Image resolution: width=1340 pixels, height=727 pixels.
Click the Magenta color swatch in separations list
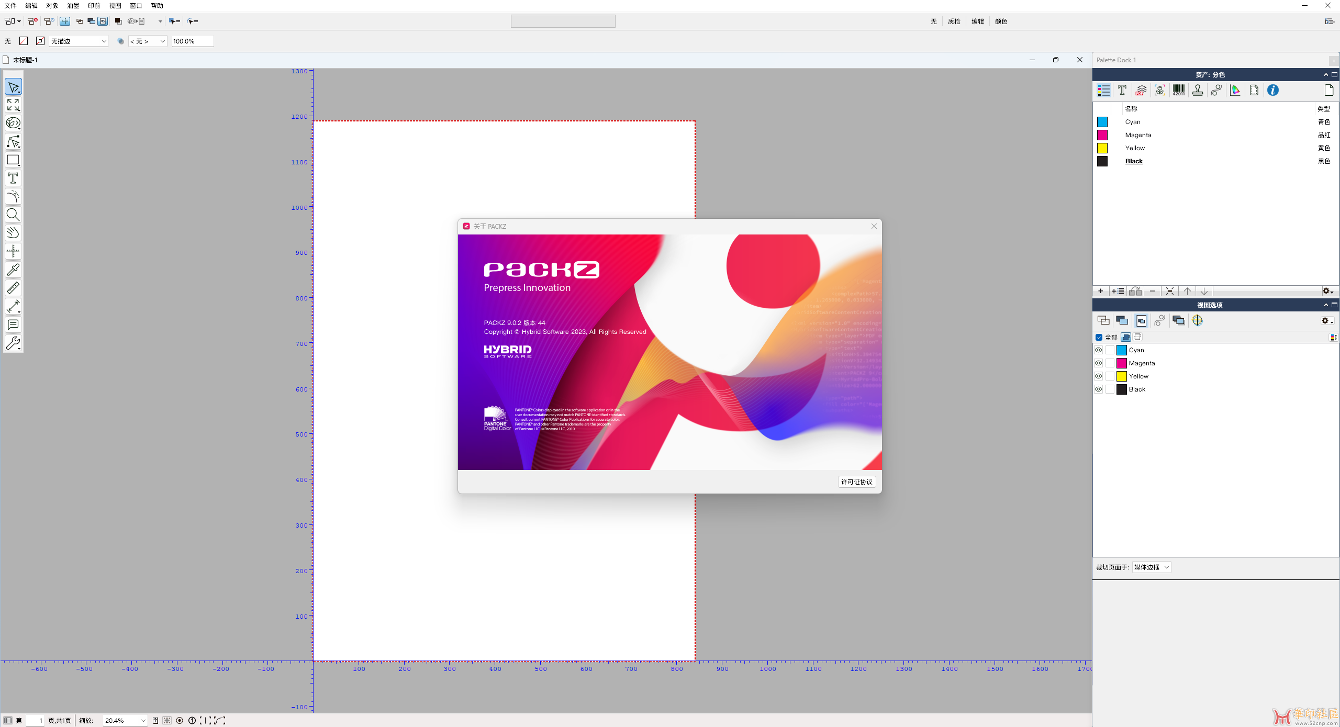pyautogui.click(x=1102, y=135)
